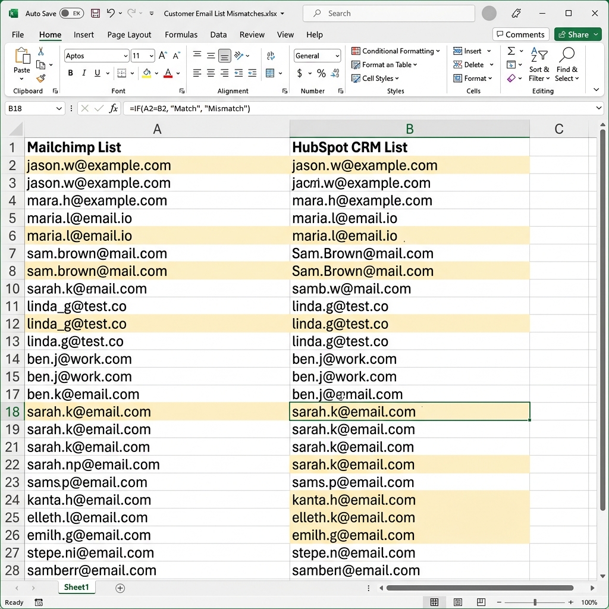Click the AutoSum sigma icon
This screenshot has width=609, height=609.
[x=511, y=51]
